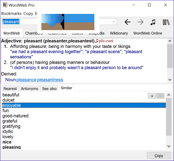Select the Similar tab
The height and width of the screenshot is (161, 174).
pyautogui.click(x=67, y=88)
